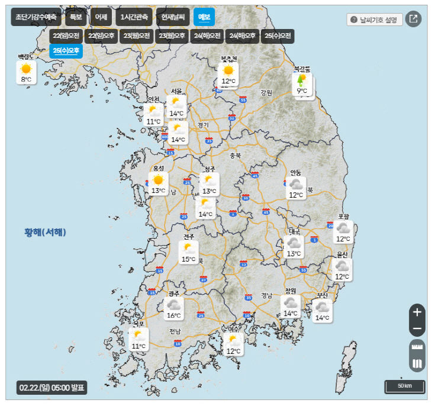Select the 24(화)오후 forecast period

[x=242, y=36]
